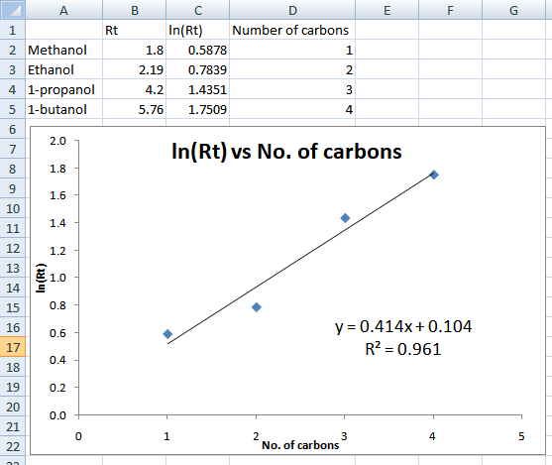Select column E header
The image size is (552, 465).
tap(386, 10)
